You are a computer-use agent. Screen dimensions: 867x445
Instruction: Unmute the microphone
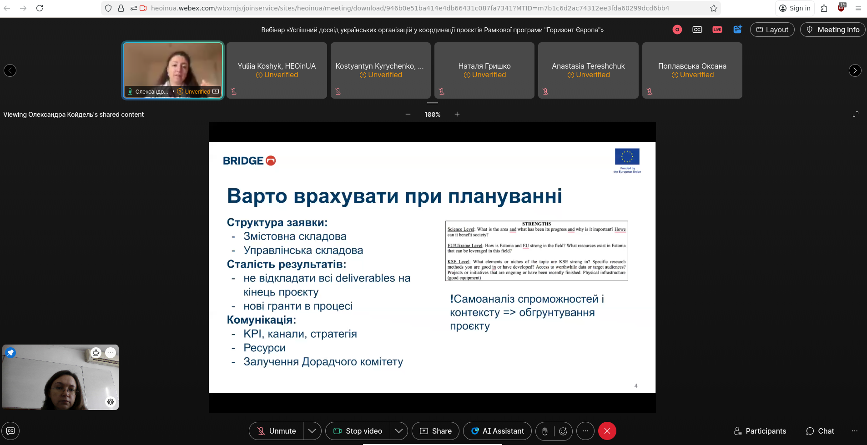click(x=277, y=431)
